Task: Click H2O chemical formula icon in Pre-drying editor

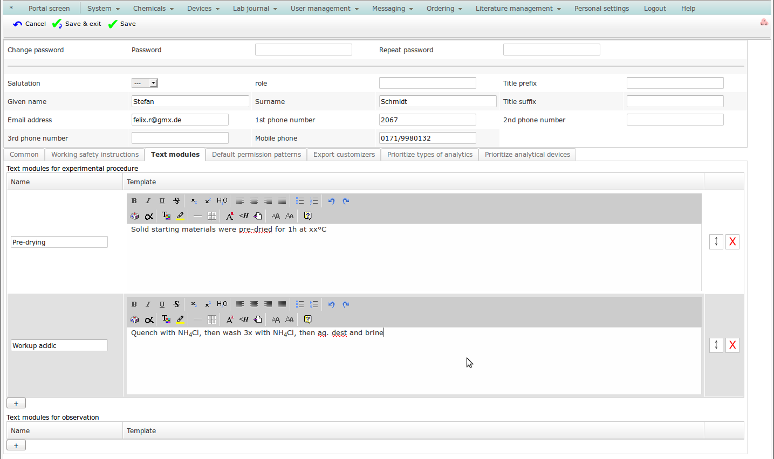Action: [222, 201]
